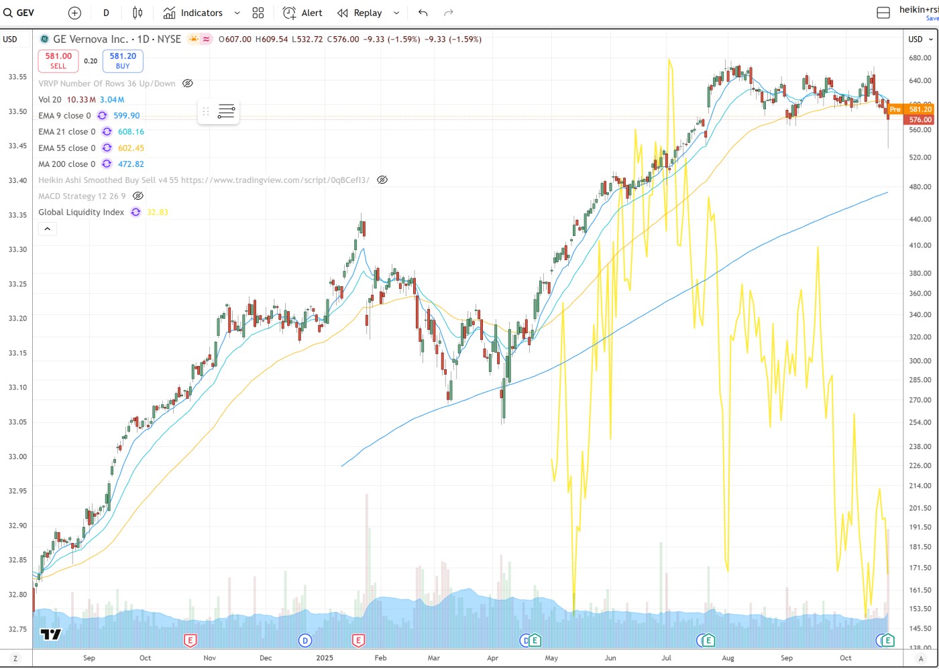Click the earnings marker near November
Viewport: 939px width, 669px height.
tap(190, 641)
